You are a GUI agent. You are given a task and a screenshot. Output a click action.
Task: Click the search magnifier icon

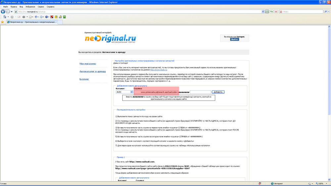pos(326,12)
